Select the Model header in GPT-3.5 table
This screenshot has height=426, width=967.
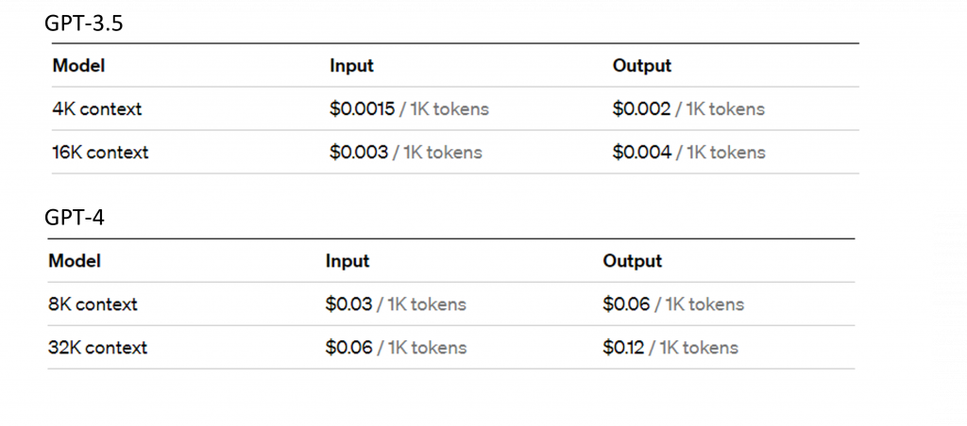78,66
